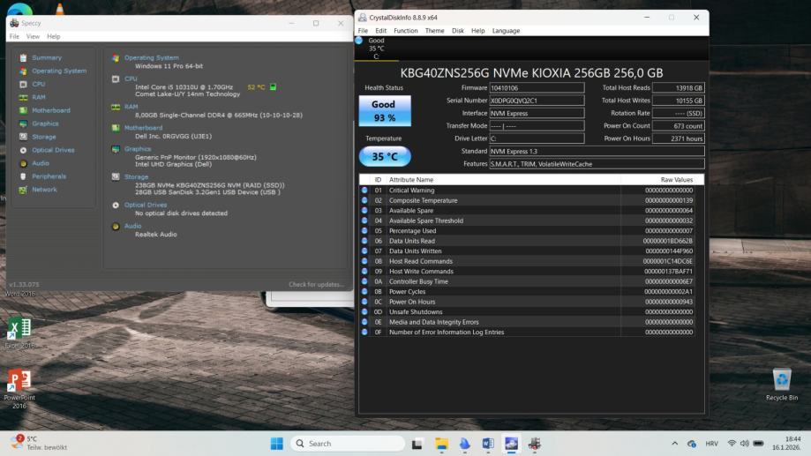Select the Composite Temperature attribute row
811x456 pixels.
[x=528, y=200]
